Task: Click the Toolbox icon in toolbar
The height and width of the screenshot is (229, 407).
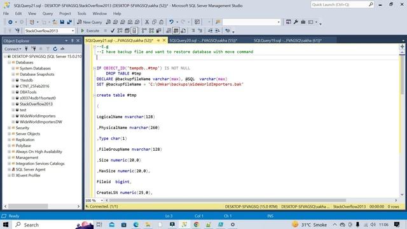Action: (303, 22)
